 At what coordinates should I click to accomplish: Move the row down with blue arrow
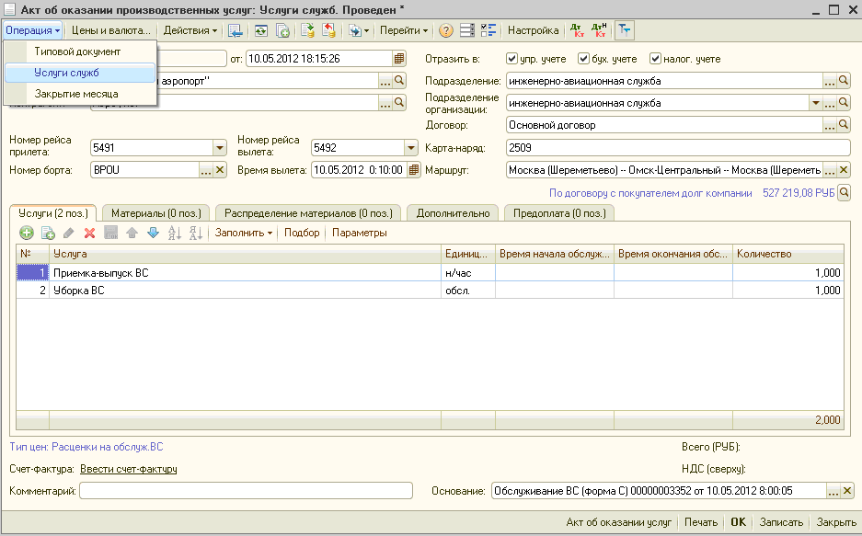point(153,234)
